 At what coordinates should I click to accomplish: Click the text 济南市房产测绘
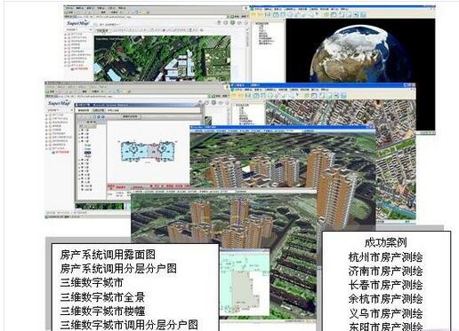385,271
